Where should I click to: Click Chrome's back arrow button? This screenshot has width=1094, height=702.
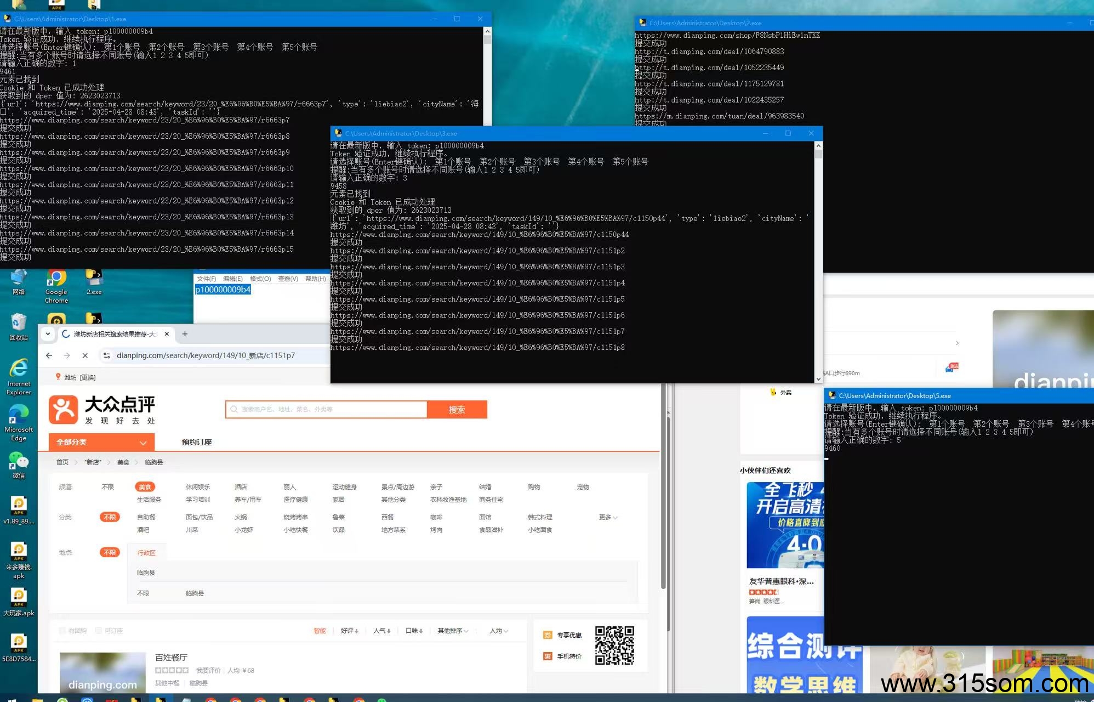[x=49, y=355]
